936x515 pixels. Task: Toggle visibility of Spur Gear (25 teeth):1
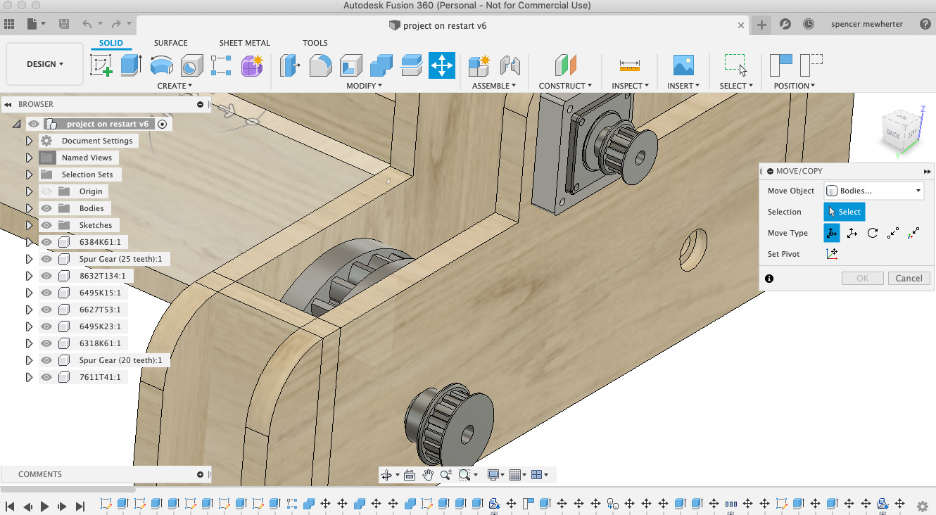tap(47, 259)
